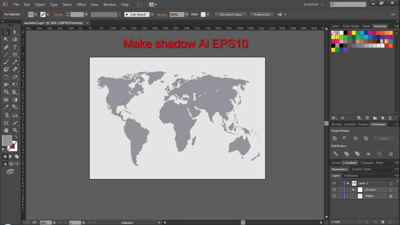The width and height of the screenshot is (400, 225).
Task: Select the Zoom tool
Action: (15, 130)
